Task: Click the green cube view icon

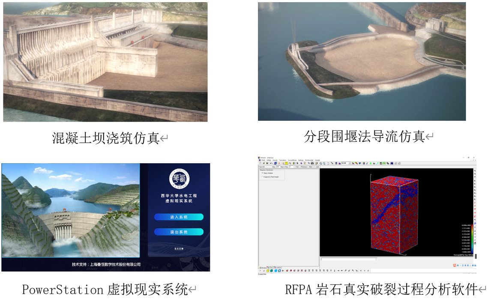Action: [x=271, y=271]
